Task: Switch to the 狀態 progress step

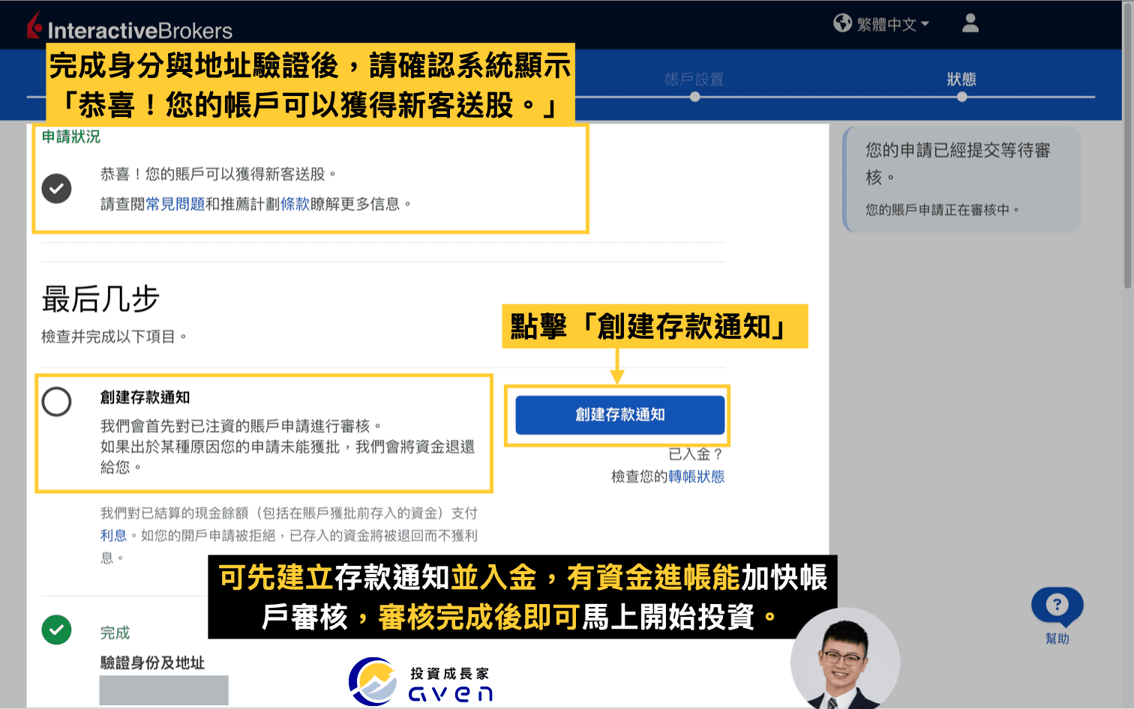Action: click(962, 79)
